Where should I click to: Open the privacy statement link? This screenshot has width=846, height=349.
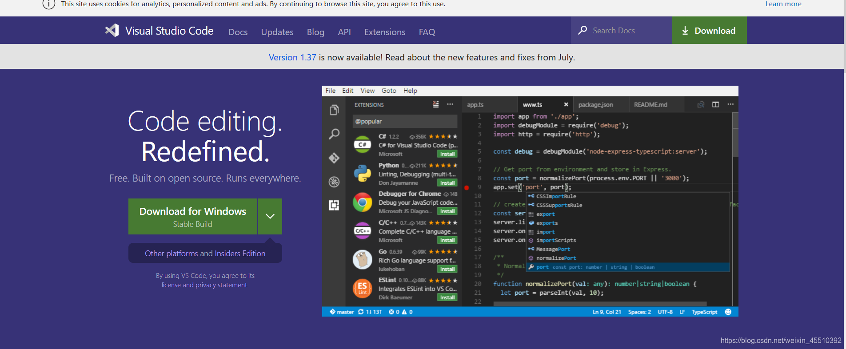tap(221, 285)
